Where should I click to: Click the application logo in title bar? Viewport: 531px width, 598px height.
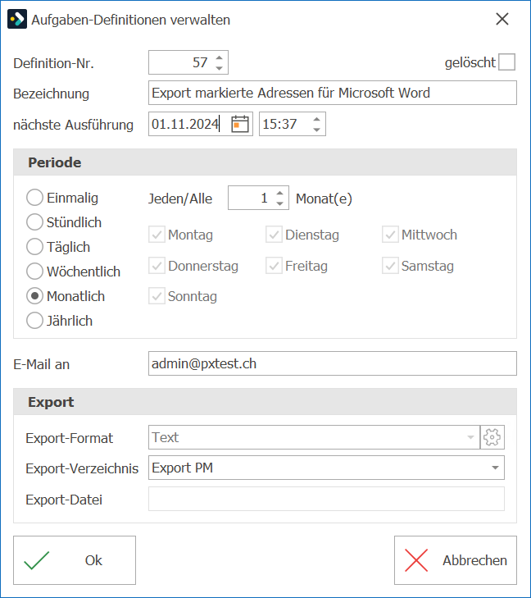click(17, 19)
